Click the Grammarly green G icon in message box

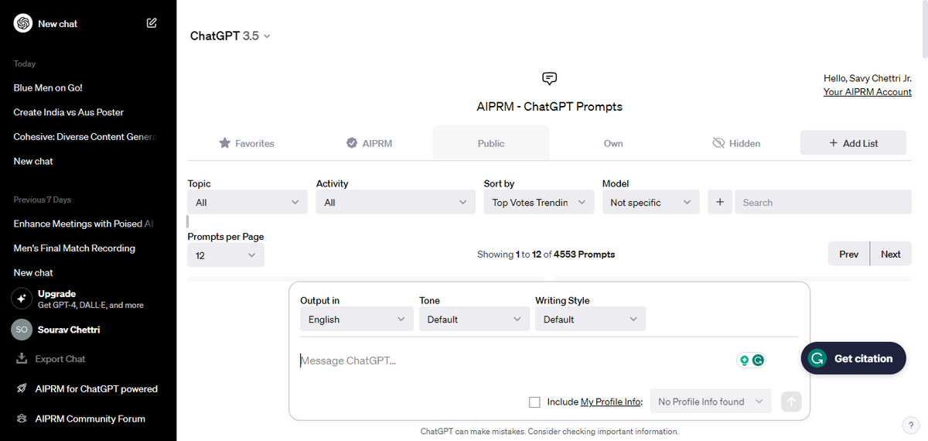(x=759, y=360)
